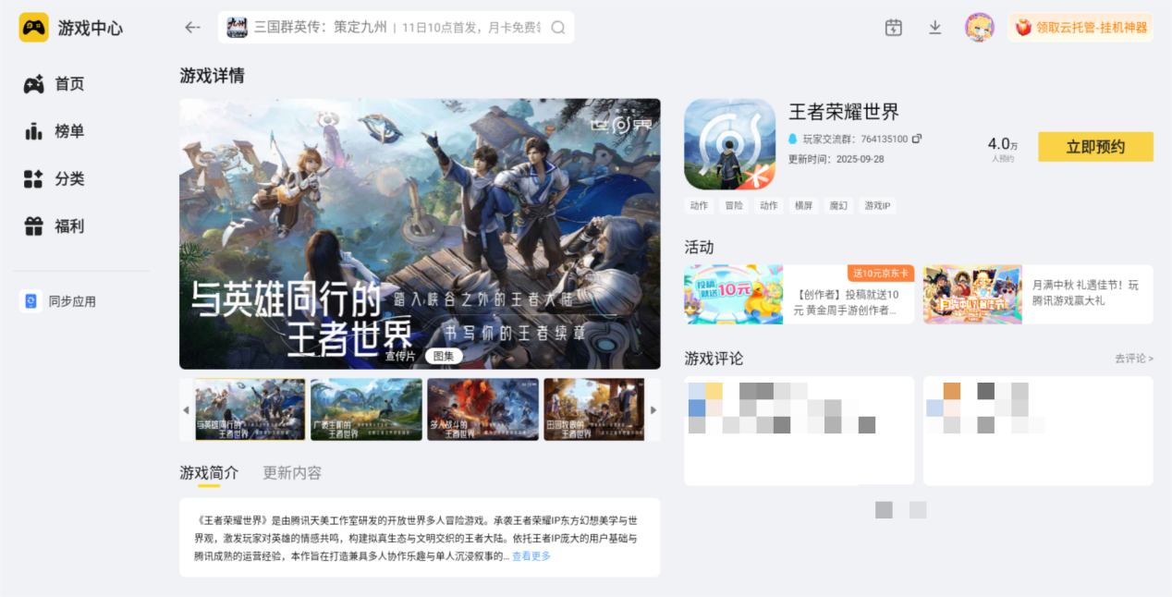Click the back arrow beside the search bar
This screenshot has width=1172, height=597.
point(191,28)
